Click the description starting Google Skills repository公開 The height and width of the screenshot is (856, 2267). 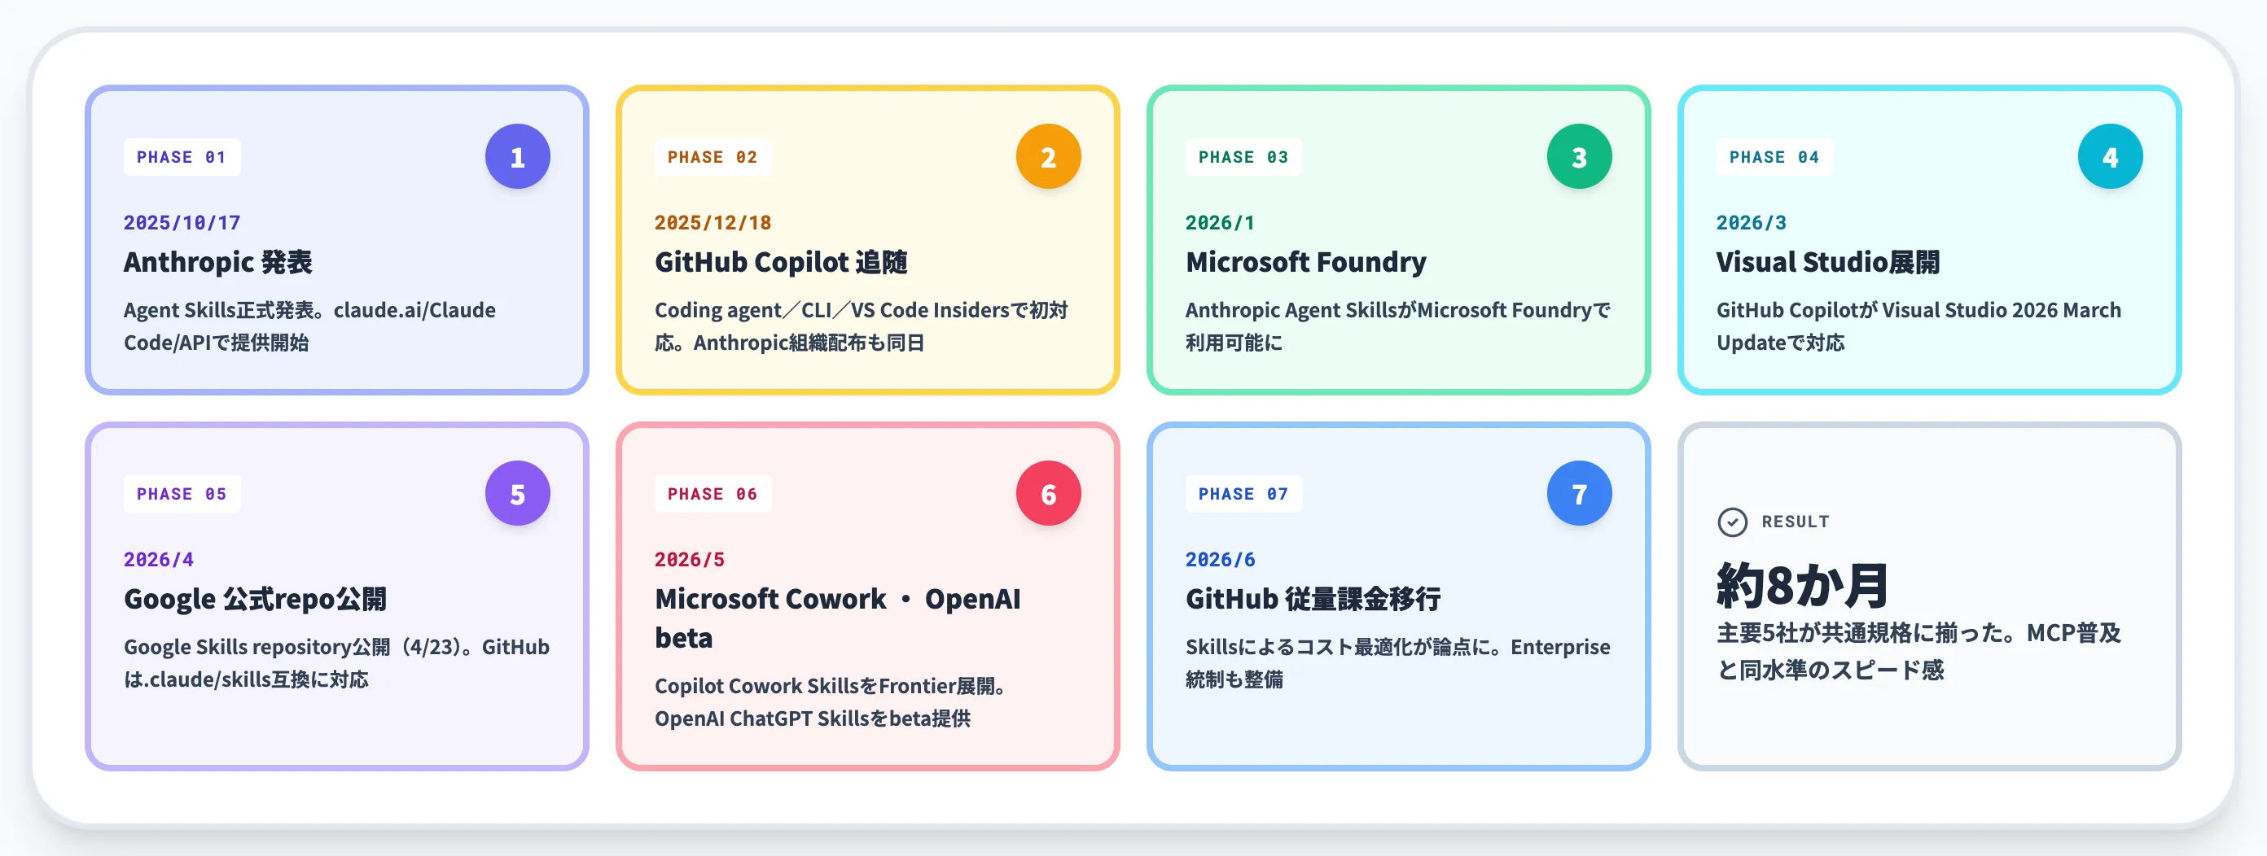[x=336, y=663]
